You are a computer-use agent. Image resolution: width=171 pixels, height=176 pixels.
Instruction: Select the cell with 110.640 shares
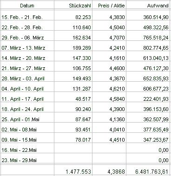(x=73, y=26)
